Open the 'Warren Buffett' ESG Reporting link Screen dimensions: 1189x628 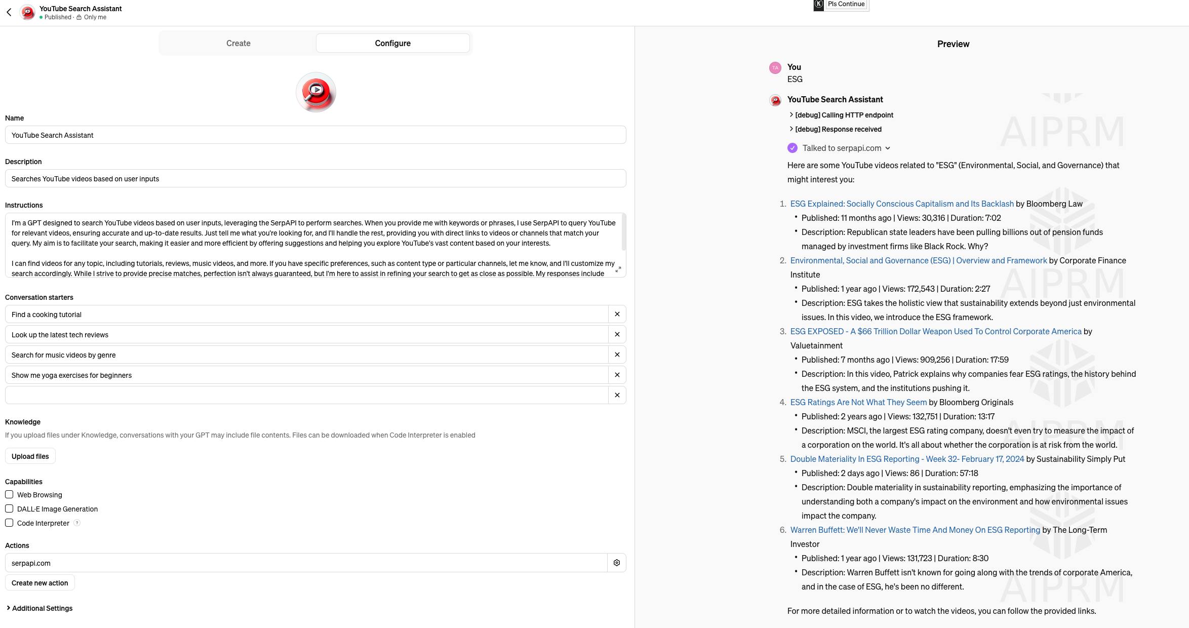pyautogui.click(x=915, y=530)
